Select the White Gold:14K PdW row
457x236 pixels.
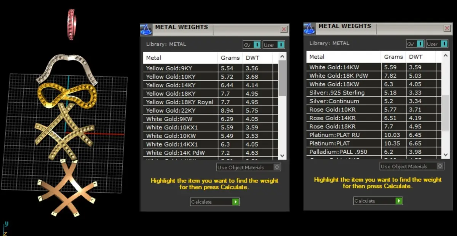[x=211, y=153]
